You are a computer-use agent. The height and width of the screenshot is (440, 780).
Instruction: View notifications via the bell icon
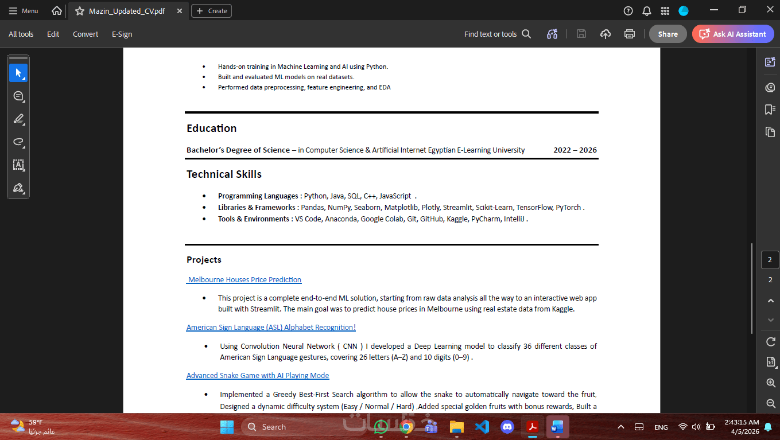[x=647, y=11]
